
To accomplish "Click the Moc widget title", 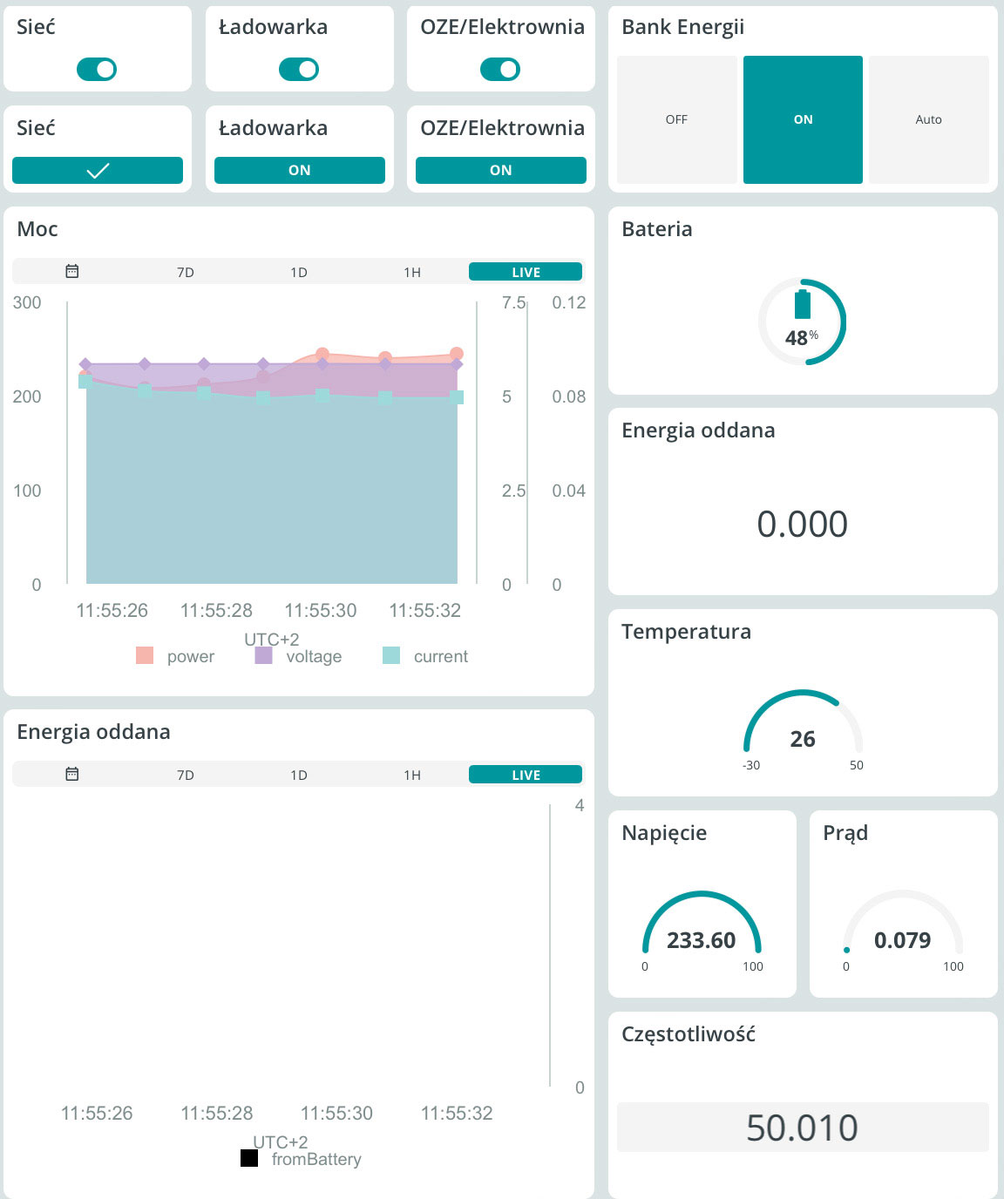I will tap(37, 229).
